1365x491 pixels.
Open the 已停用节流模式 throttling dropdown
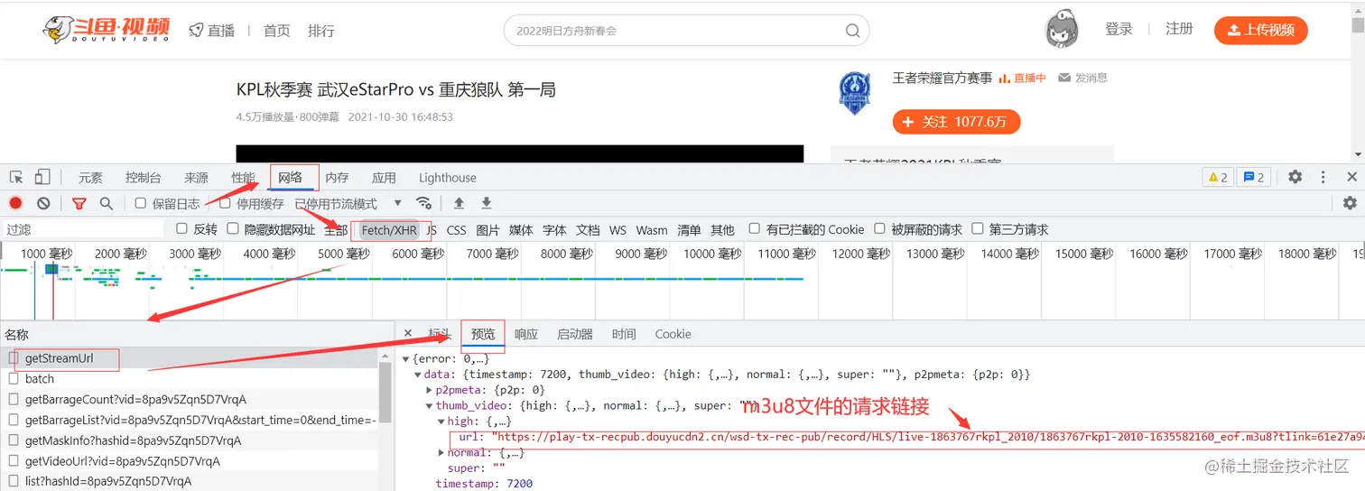348,203
